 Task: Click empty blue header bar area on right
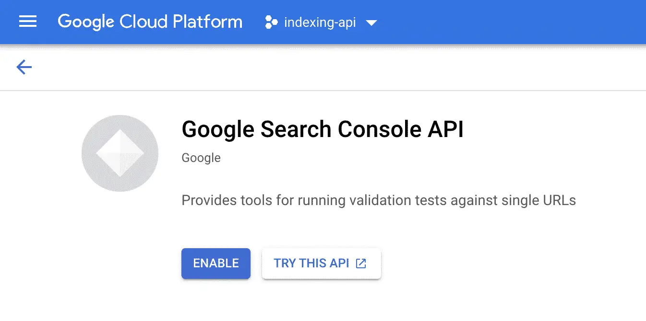pos(514,22)
